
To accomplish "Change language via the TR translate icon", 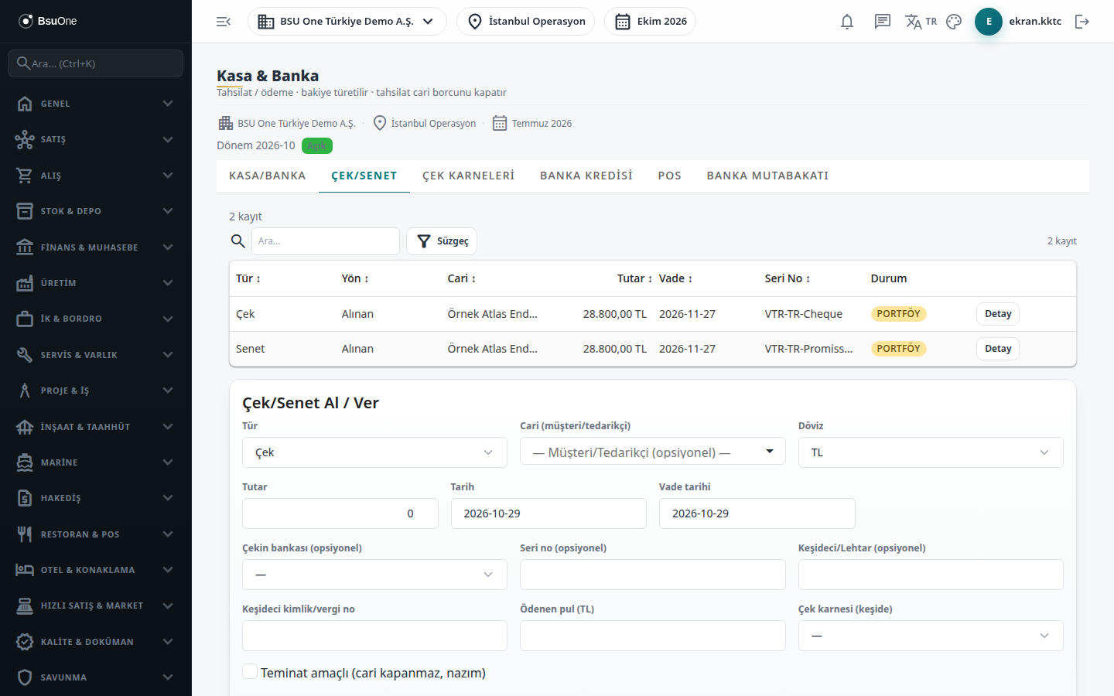I will (x=921, y=22).
